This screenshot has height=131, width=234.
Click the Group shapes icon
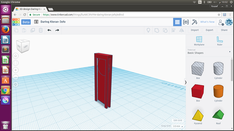(x=157, y=30)
